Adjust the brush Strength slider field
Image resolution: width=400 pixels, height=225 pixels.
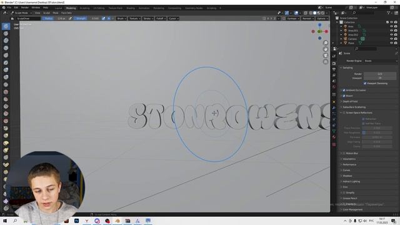click(x=87, y=18)
